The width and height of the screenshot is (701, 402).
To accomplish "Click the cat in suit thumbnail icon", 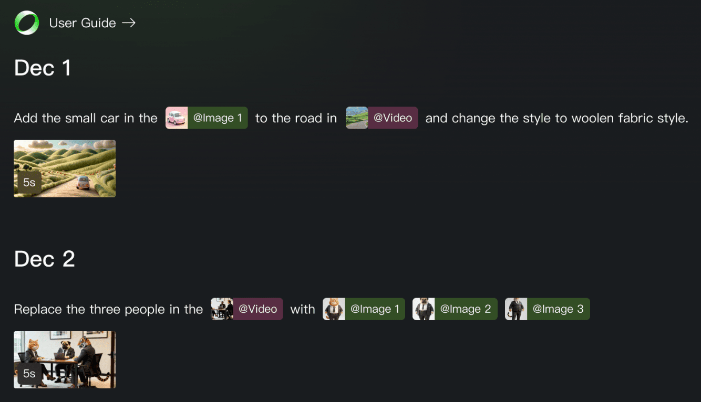I will pyautogui.click(x=334, y=309).
